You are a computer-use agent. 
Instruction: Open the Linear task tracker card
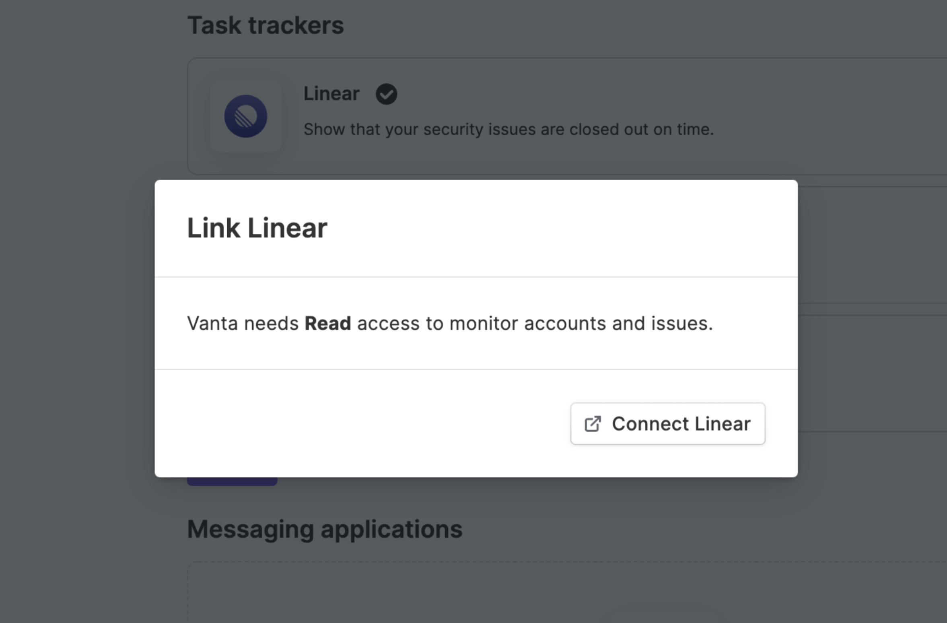click(567, 116)
